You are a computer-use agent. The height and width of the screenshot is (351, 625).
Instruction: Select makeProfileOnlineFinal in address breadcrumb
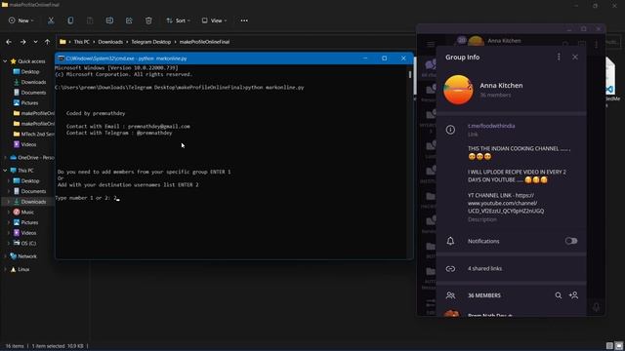click(x=204, y=42)
